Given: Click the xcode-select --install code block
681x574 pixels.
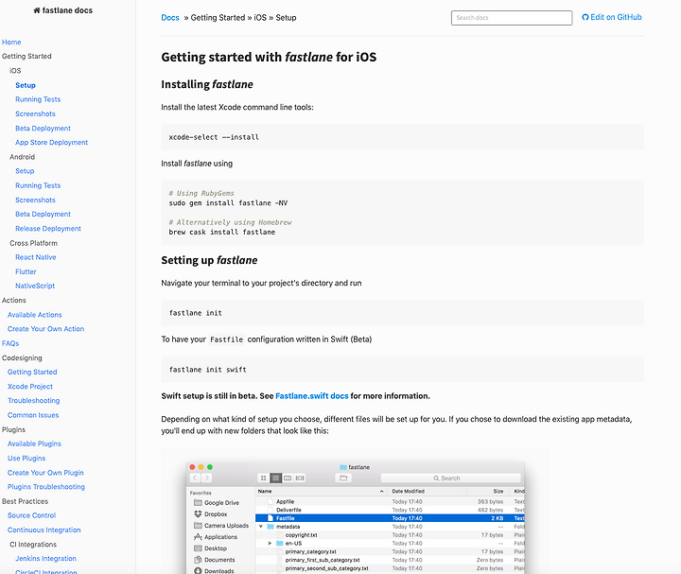Looking at the screenshot, I should point(403,137).
